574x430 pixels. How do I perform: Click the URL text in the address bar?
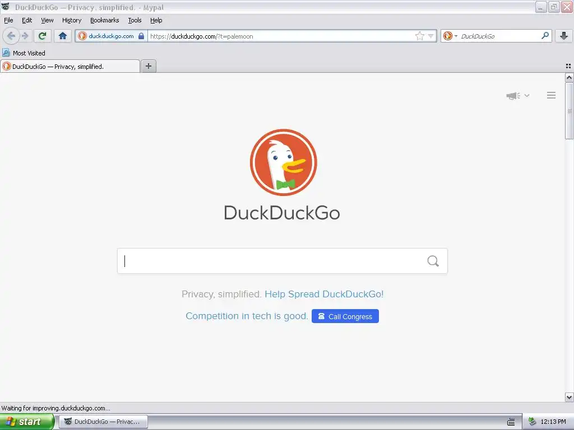pyautogui.click(x=202, y=36)
